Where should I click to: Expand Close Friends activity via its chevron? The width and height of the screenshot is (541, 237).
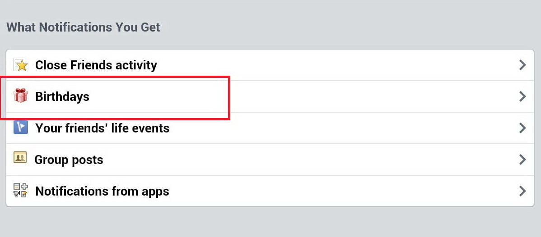[523, 65]
